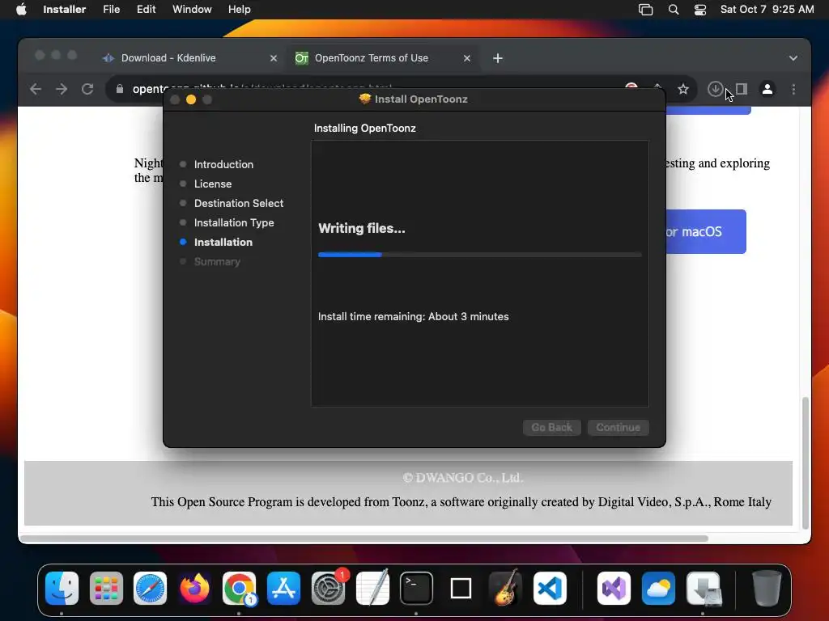Switch to OpenToonz Terms of Use tab

point(382,58)
